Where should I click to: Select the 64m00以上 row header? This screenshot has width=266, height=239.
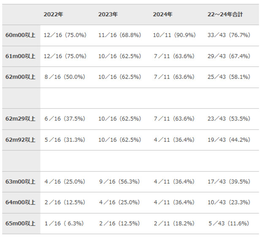click(x=21, y=202)
